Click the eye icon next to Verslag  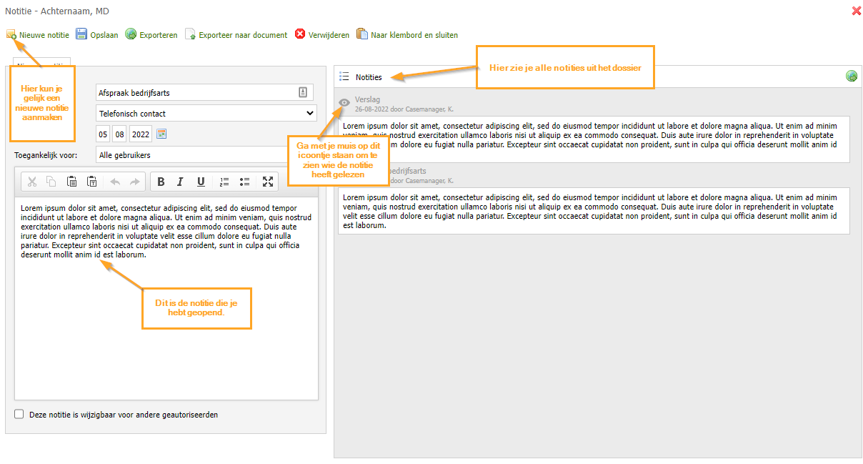tap(344, 104)
